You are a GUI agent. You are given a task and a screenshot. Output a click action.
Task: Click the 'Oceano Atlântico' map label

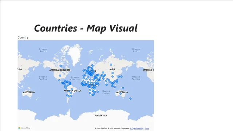coord(75,78)
